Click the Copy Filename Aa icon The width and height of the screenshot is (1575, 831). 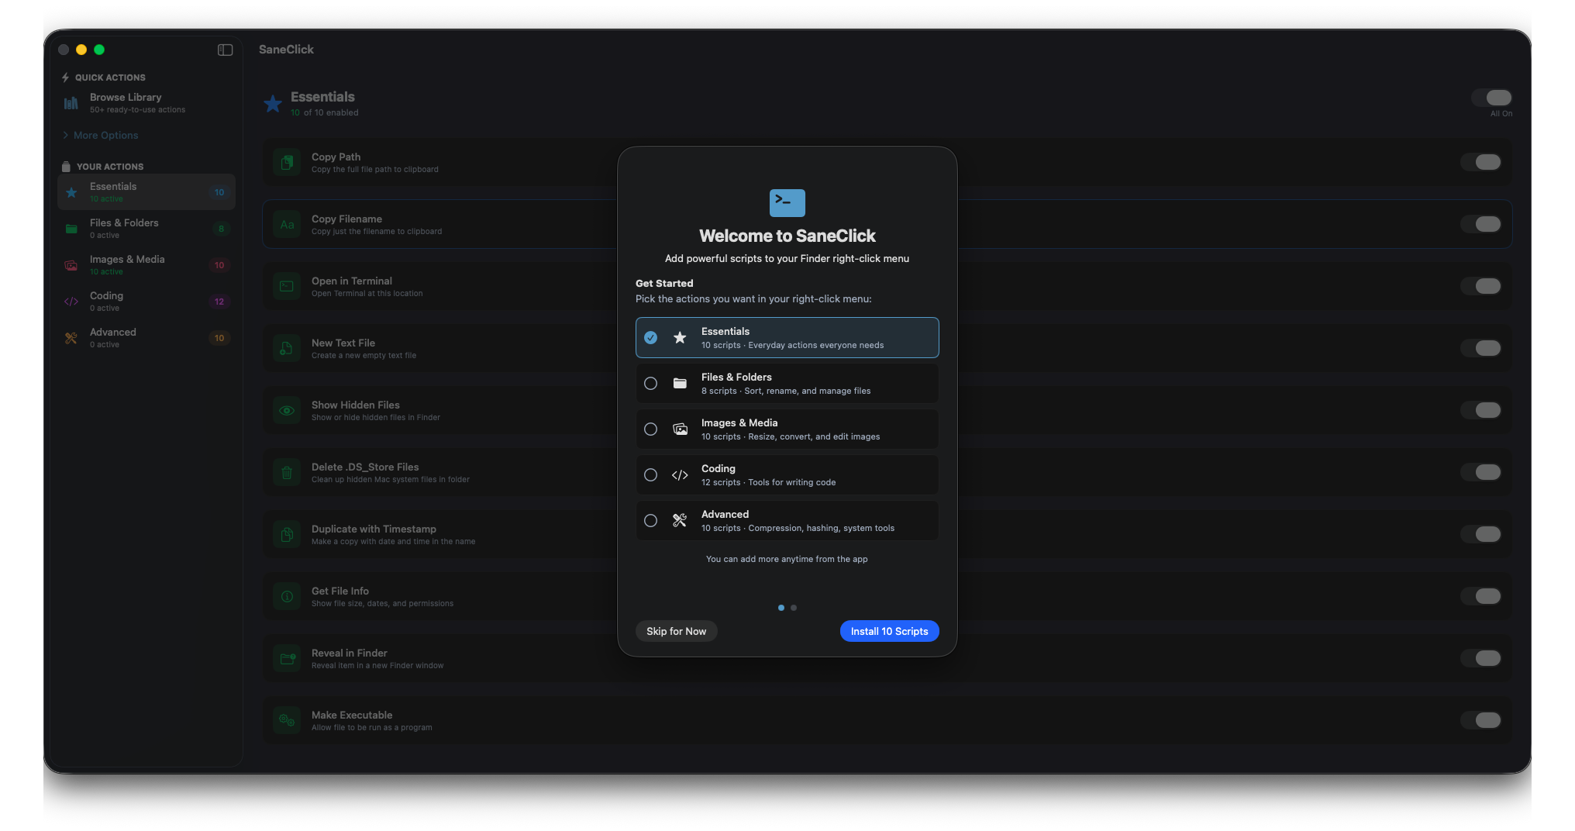287,224
